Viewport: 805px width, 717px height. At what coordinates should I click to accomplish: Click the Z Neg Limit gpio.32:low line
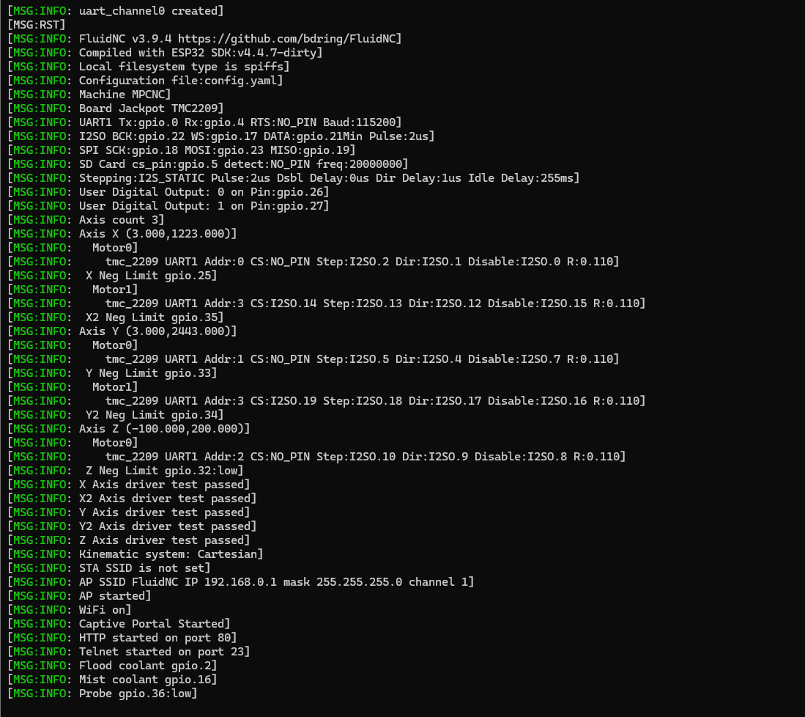click(x=126, y=470)
